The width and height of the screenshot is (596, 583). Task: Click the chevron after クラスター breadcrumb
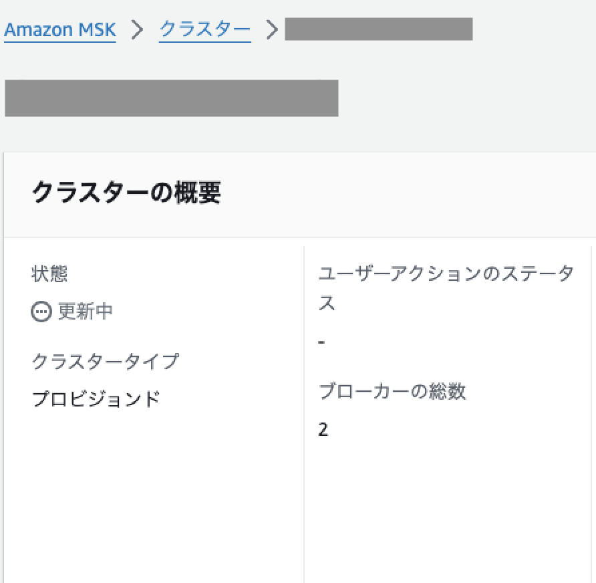pyautogui.click(x=271, y=30)
